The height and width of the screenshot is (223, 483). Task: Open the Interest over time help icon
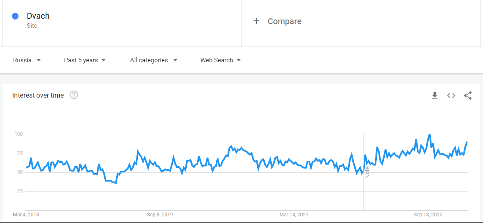[74, 95]
